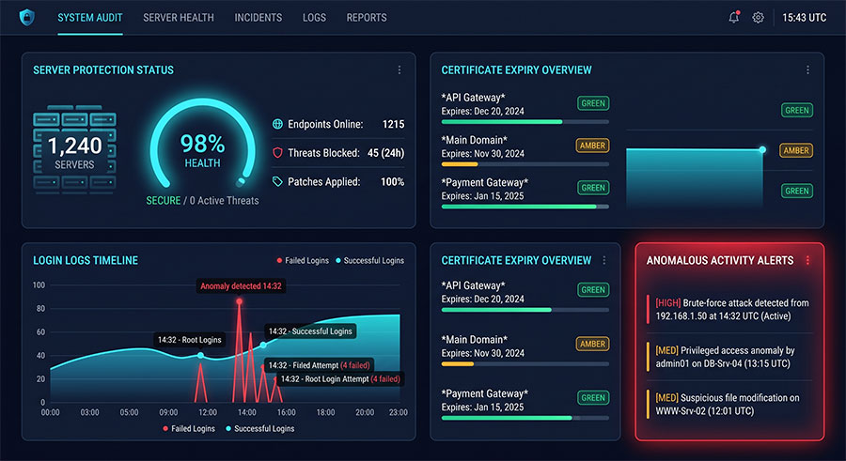The width and height of the screenshot is (846, 461).
Task: Switch to System Audit tab
Action: tap(90, 18)
